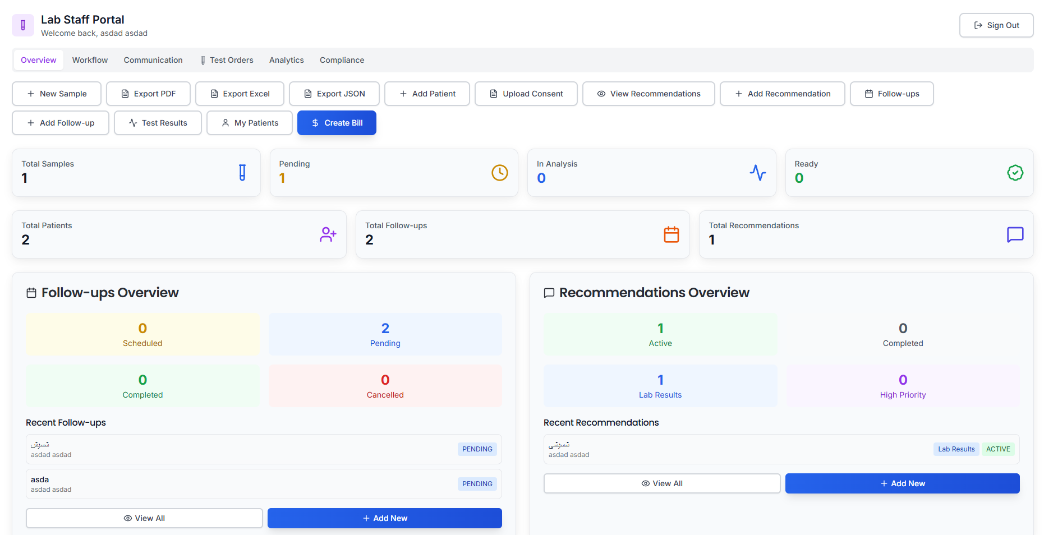Open the Upload Consent dialog
Viewport: 1044px width, 535px height.
(526, 94)
